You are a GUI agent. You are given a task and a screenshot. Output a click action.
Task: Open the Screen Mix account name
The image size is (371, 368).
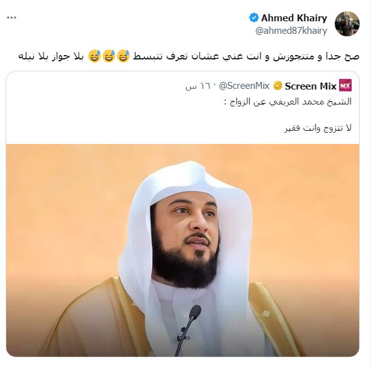[x=310, y=86]
